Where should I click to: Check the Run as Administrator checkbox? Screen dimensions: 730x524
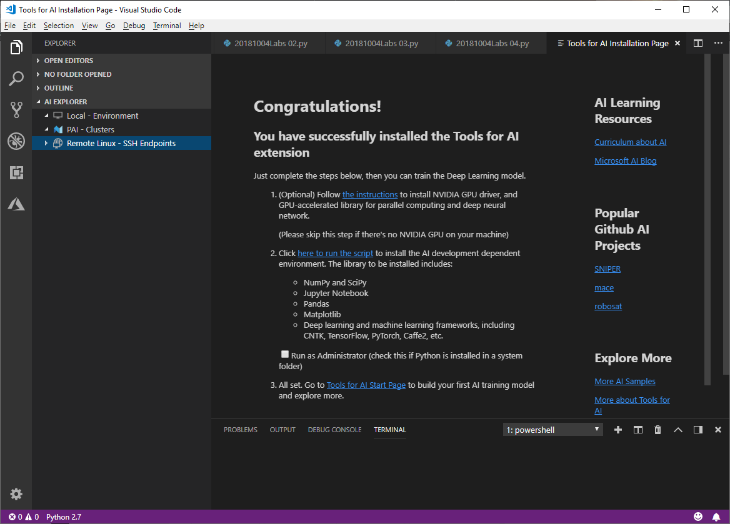point(285,354)
